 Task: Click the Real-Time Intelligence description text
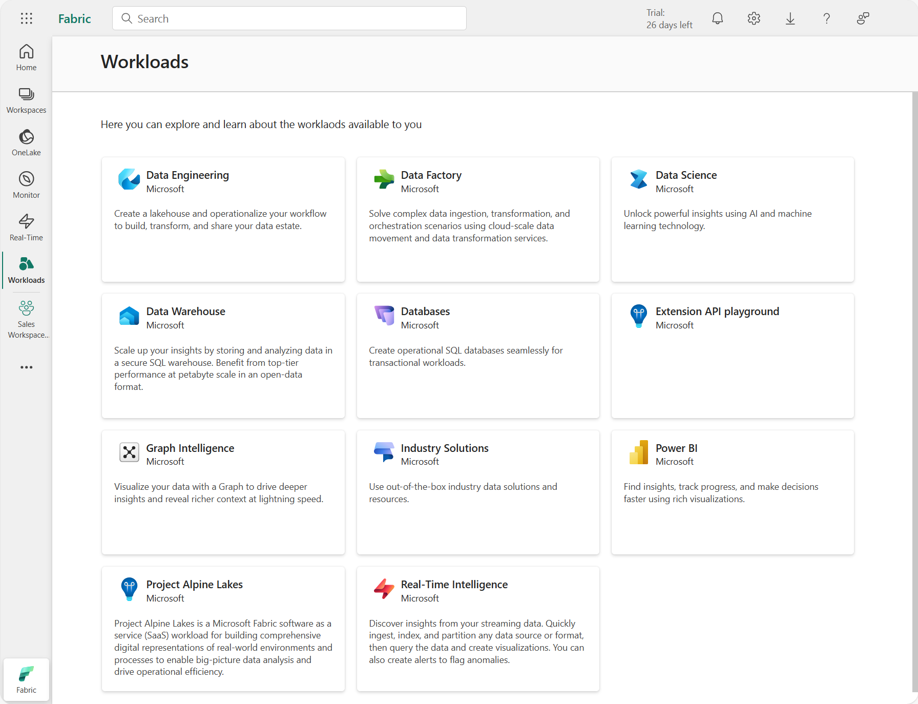476,641
